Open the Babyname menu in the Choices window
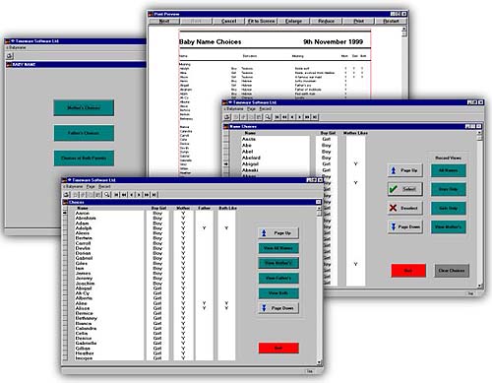The image size is (492, 383). tap(74, 186)
